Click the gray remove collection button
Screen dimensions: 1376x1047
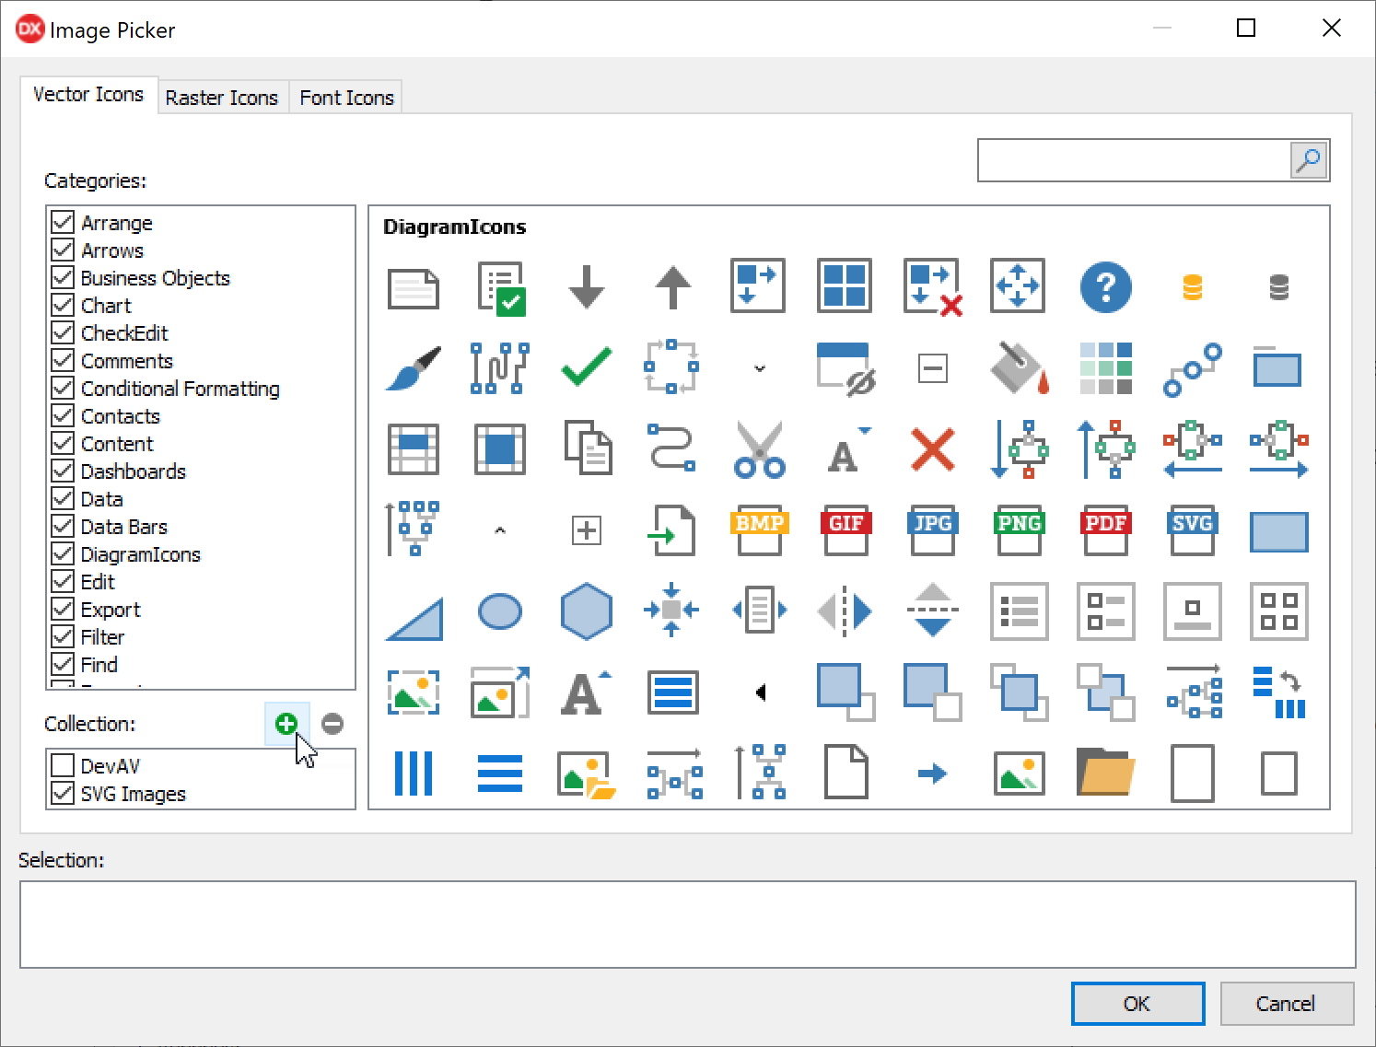332,724
